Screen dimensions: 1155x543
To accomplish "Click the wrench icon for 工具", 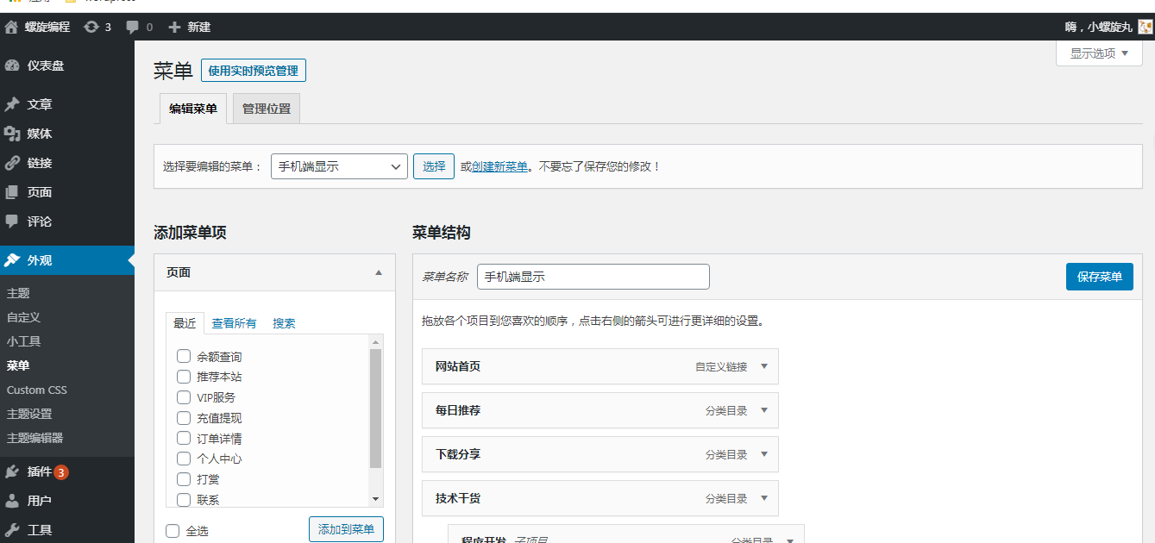I will pos(12,530).
